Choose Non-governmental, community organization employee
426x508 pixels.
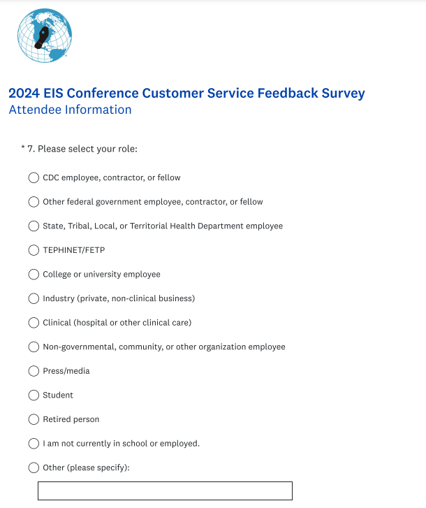34,347
